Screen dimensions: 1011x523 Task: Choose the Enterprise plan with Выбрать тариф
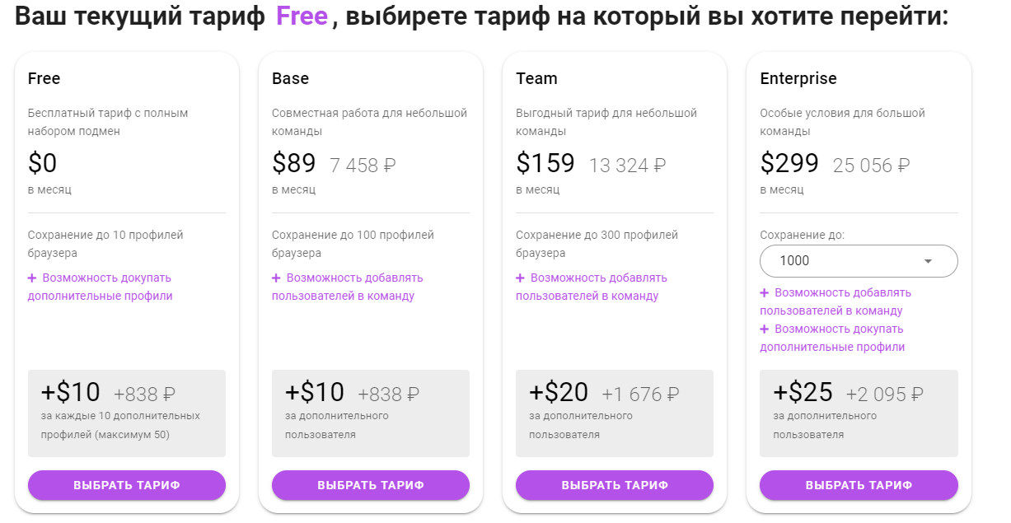tap(859, 485)
